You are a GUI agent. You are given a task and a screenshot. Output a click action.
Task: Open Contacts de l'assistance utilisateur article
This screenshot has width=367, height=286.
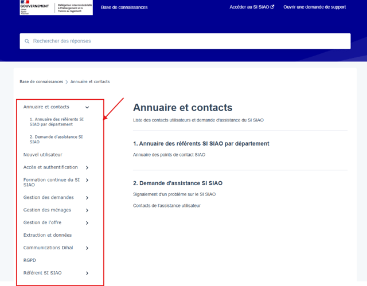[x=167, y=206]
